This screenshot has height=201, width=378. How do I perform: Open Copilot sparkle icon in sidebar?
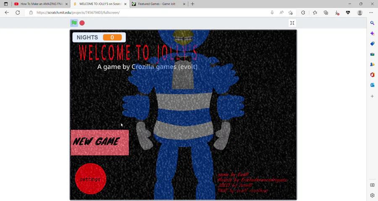(x=372, y=33)
